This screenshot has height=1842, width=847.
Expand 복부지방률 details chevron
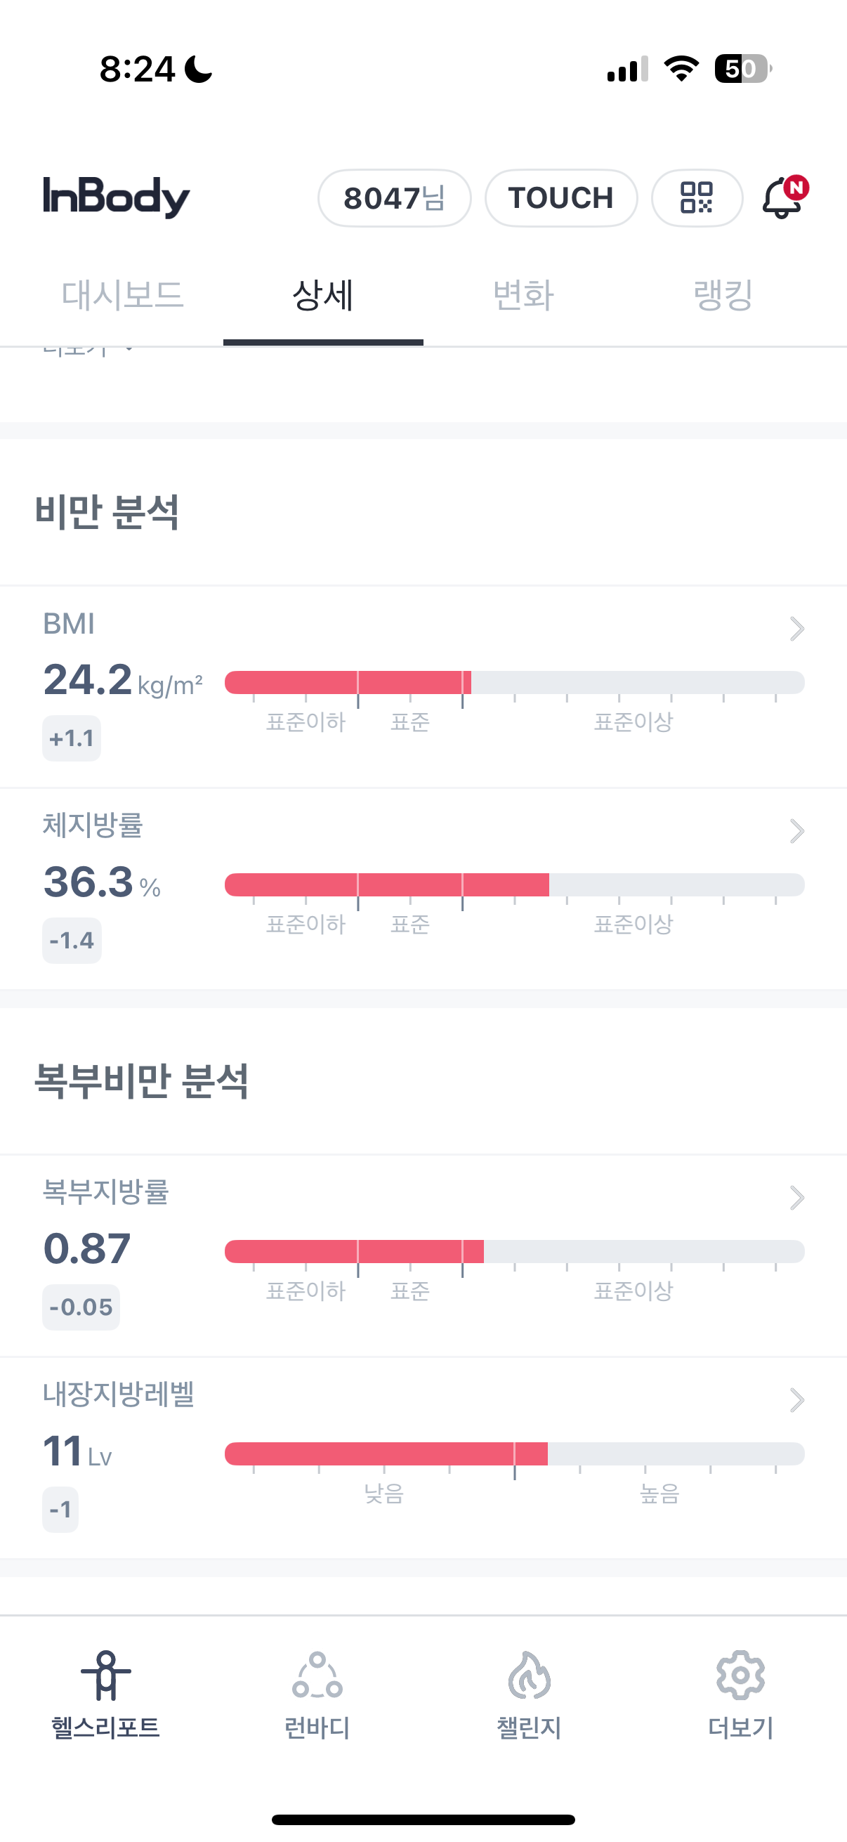pos(797,1198)
